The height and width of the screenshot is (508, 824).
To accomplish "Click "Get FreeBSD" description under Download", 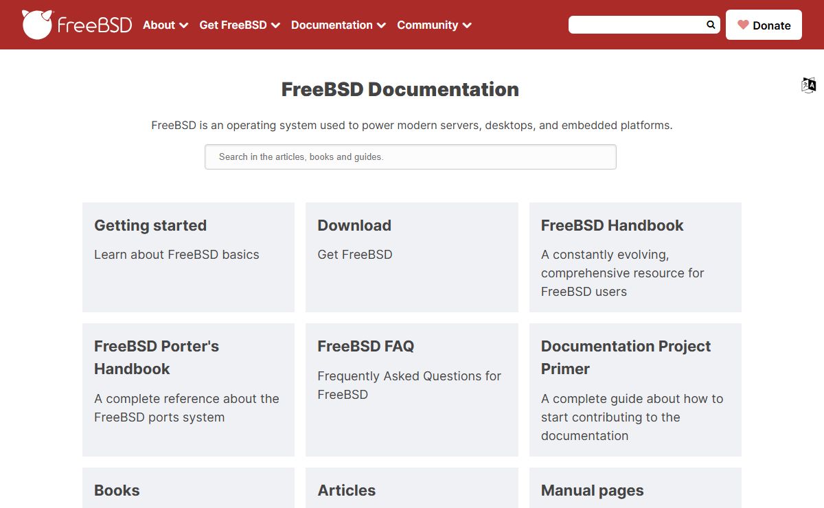I will (x=355, y=255).
